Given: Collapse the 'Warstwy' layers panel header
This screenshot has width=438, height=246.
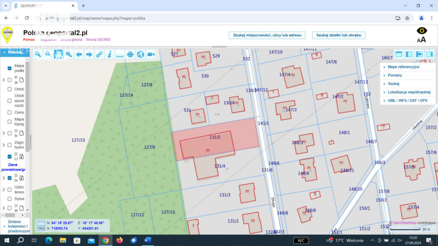Looking at the screenshot, I should tap(15, 52).
